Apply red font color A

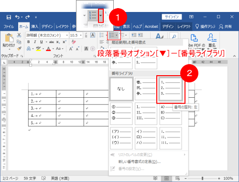[48, 48]
